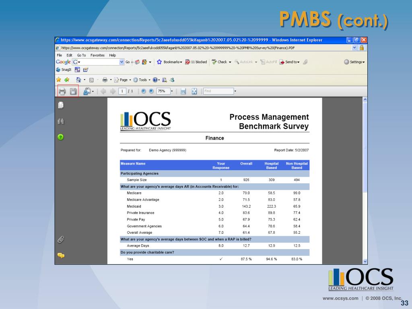This screenshot has height=309, width=412.
Task: Click the Report Date: 5/2/2007 text
Action: pyautogui.click(x=291, y=150)
